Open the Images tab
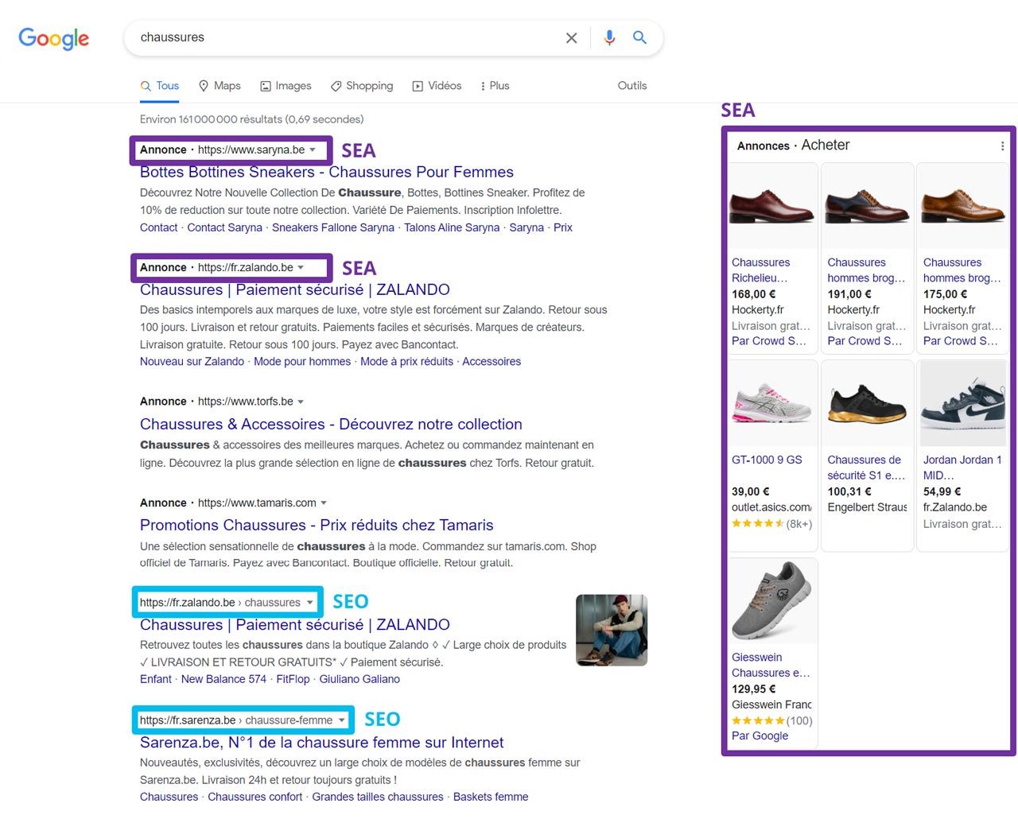Screen dimensions: 1018x819 click(286, 86)
